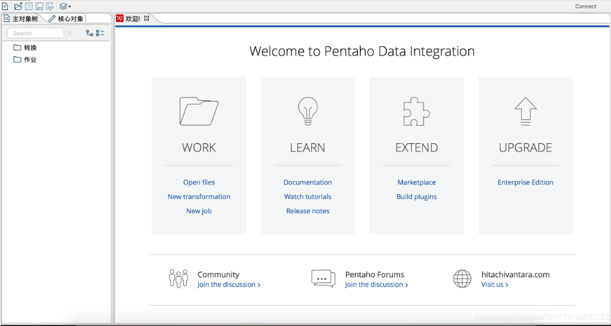
Task: Click the Save toolbar icon
Action: 40,6
